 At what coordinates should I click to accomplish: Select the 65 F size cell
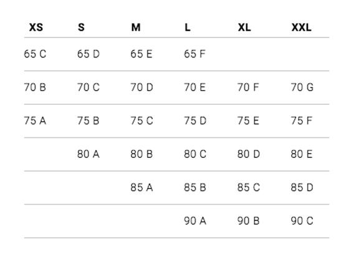pos(194,54)
